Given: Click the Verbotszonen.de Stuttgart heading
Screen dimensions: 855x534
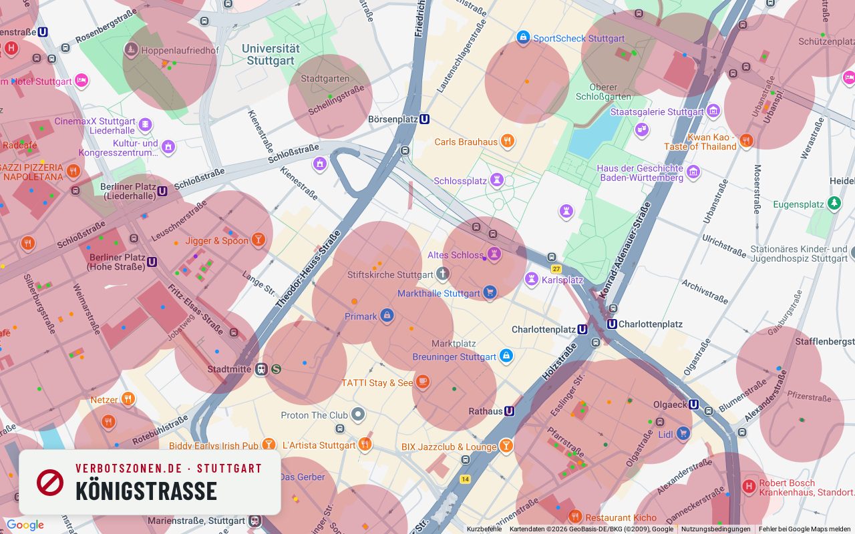Looking at the screenshot, I should pos(169,469).
